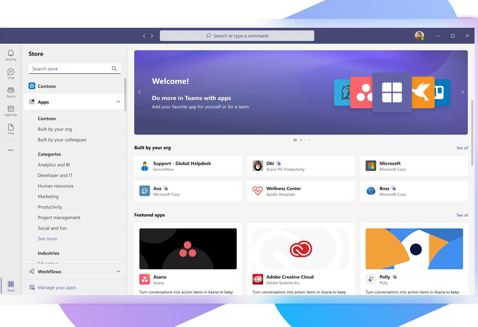Viewport: 478px width, 327px height.
Task: Pause the banner carousel
Action: point(295,140)
